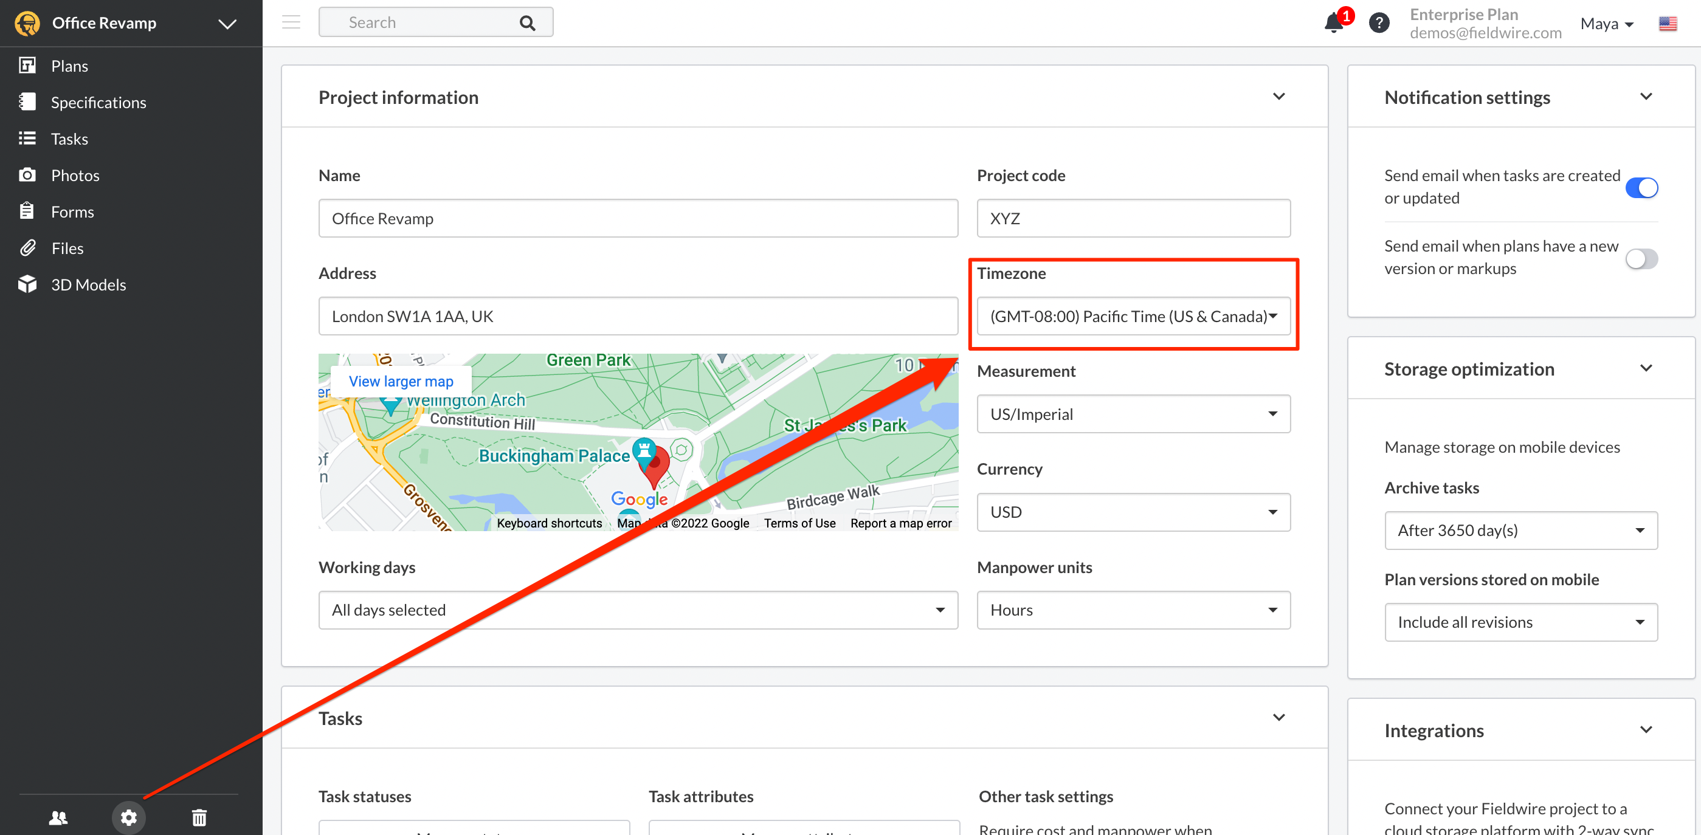Open the Maya user menu
The image size is (1701, 835).
1607,24
